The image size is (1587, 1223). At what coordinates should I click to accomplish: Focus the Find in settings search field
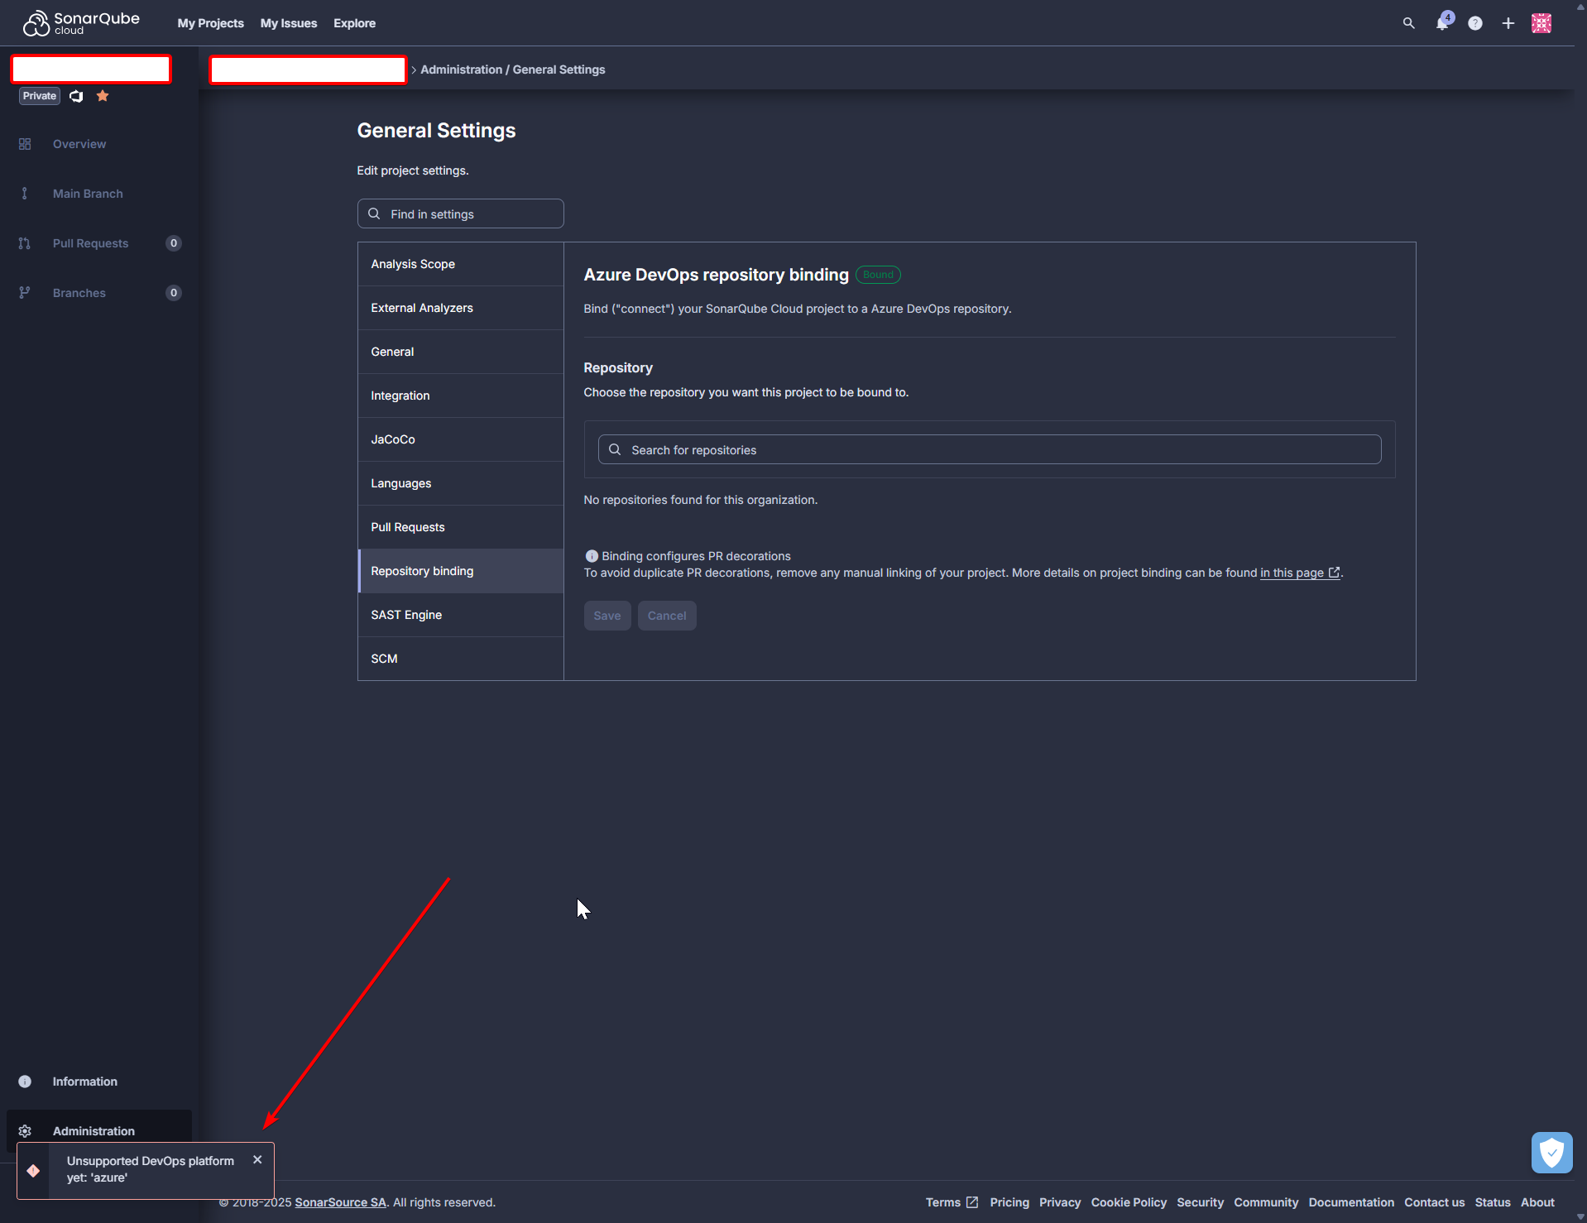click(x=461, y=213)
